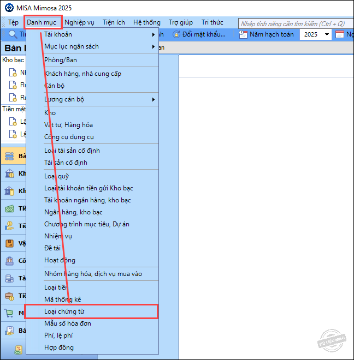Click the search magnifier icon in toolbar
This screenshot has height=360, width=354.
[13, 34]
